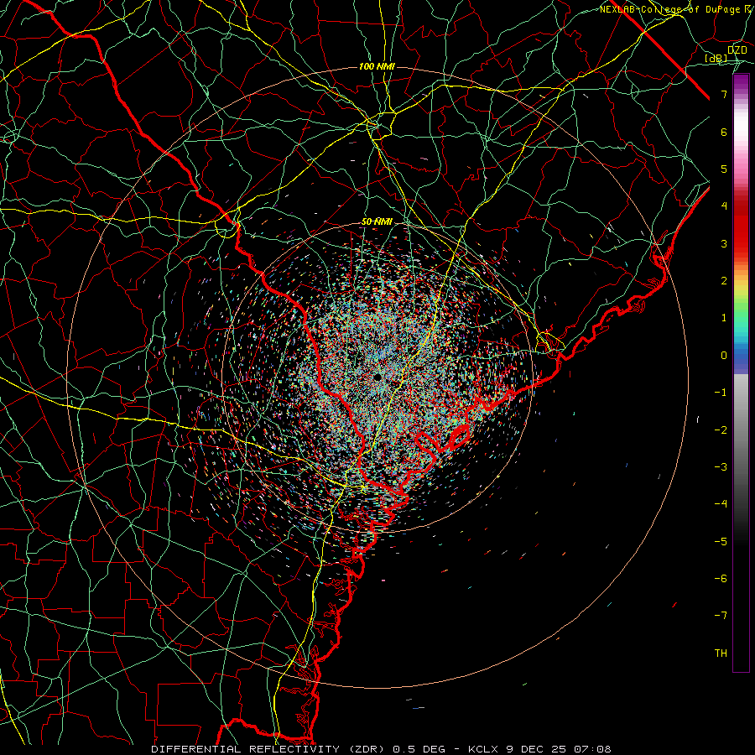Click the DZD product label
The width and height of the screenshot is (755, 755).
coord(737,50)
